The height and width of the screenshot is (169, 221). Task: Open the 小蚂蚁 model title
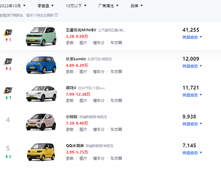coord(71,117)
